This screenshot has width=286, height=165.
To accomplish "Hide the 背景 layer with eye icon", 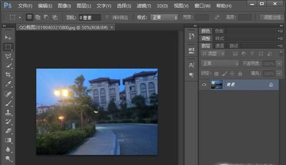I will tap(204, 84).
